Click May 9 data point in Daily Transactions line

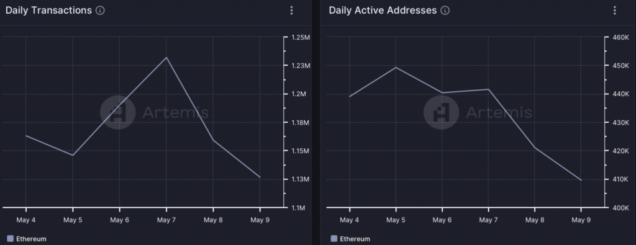pyautogui.click(x=260, y=177)
